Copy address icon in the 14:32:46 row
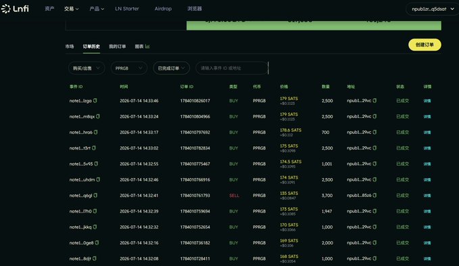Screen dimensions: 459x266 375,179
